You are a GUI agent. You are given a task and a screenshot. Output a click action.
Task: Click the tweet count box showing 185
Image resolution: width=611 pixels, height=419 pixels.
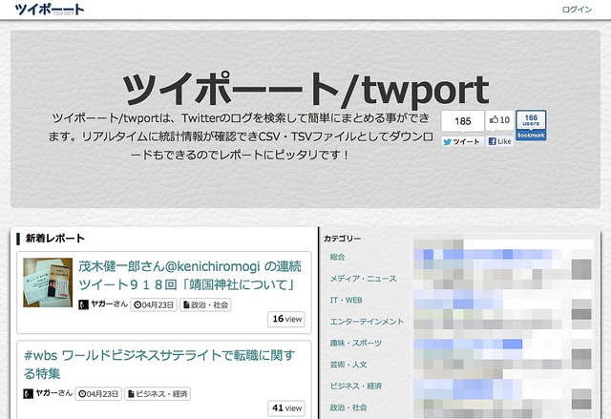[x=463, y=121]
